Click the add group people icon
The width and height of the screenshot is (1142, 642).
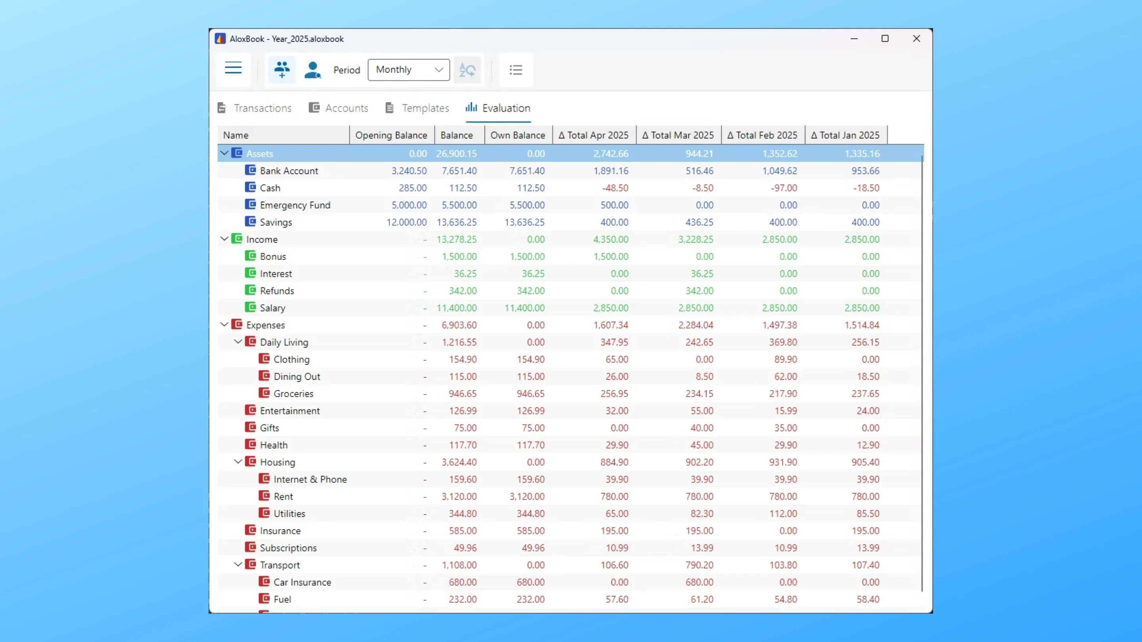click(282, 70)
